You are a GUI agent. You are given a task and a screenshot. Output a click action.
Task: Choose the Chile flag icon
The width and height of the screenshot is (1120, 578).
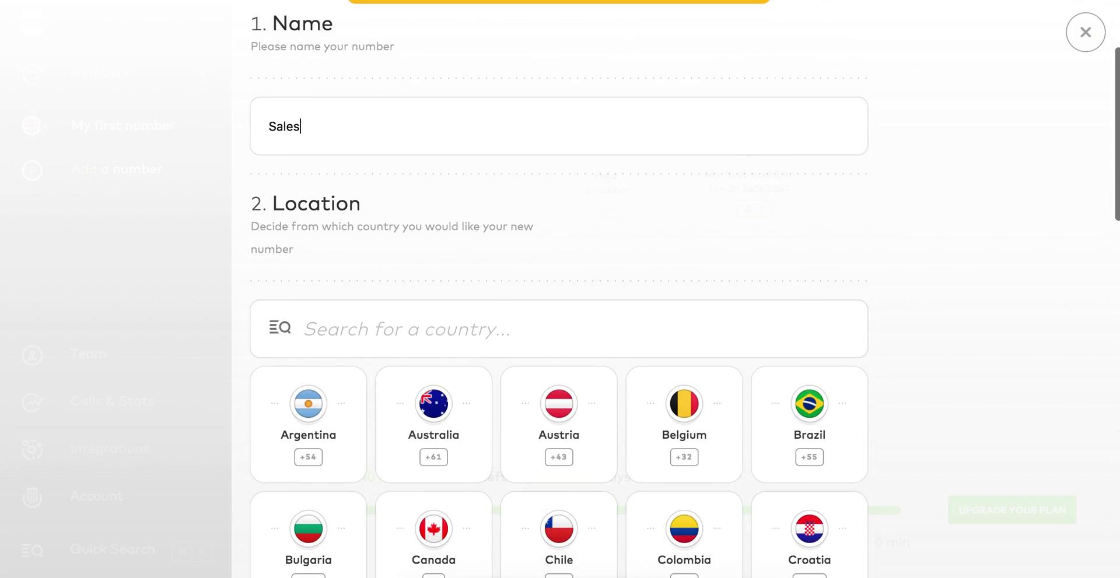[559, 528]
